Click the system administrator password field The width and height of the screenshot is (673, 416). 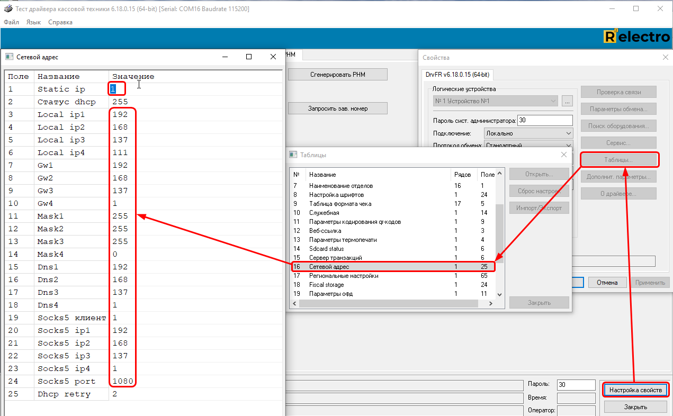click(x=544, y=120)
